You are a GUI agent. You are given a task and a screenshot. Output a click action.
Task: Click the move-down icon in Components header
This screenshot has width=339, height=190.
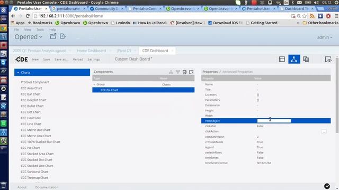178,72
